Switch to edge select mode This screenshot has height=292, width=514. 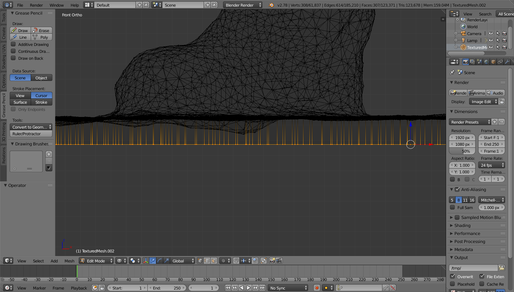(207, 260)
